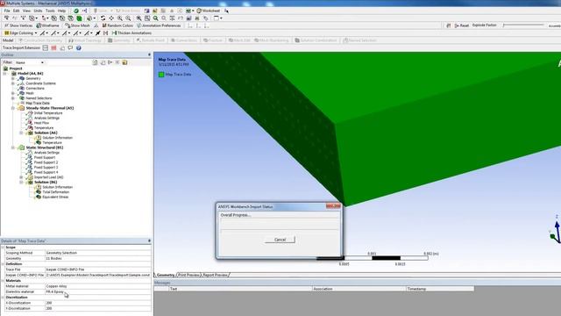Expand the Mesh tree node
Viewport: 561px width, 316px height.
(x=13, y=93)
